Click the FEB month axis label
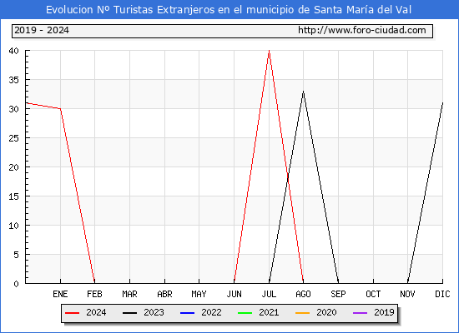 [94, 294]
